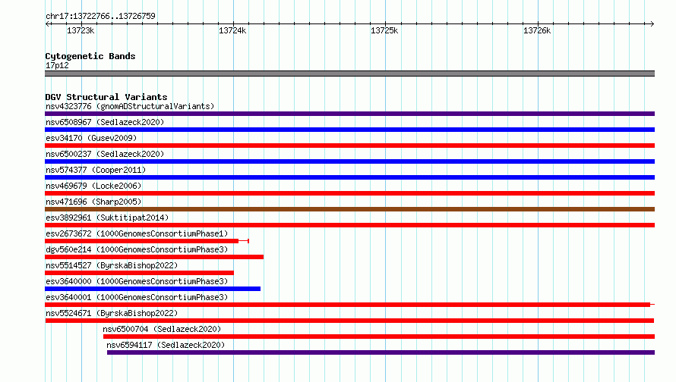Screen dimensions: 676x382
Task: Click the 13725k ruler label
Action: 384,30
